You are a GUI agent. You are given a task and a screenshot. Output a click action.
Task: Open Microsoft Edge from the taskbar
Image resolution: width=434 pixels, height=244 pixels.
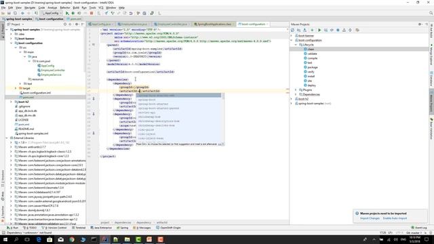(39, 239)
